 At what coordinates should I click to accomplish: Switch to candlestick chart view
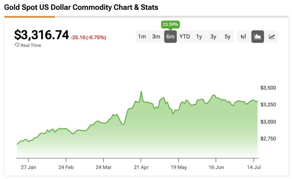tap(244, 37)
